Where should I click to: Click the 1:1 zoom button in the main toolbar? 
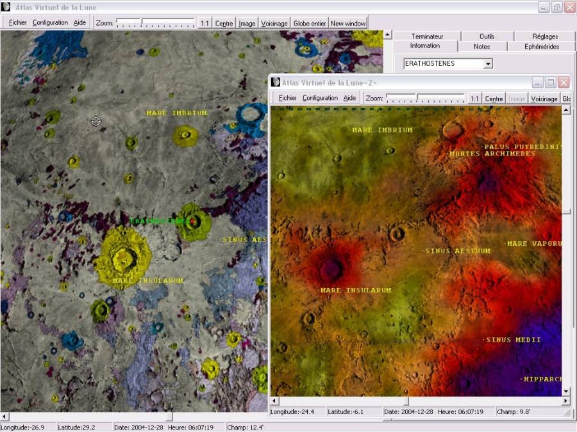[x=205, y=24]
